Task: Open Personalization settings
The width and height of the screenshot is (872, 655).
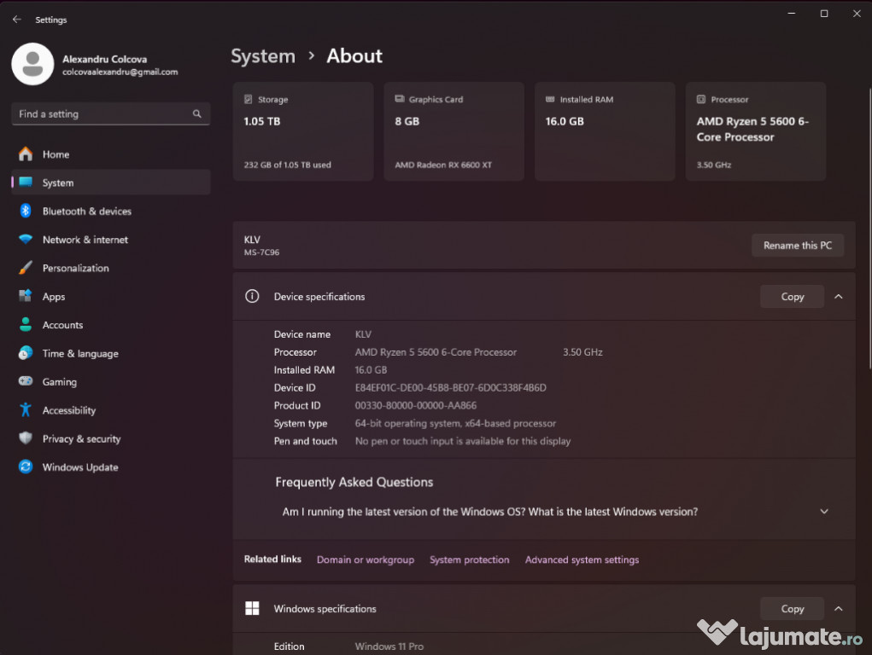Action: pos(111,268)
